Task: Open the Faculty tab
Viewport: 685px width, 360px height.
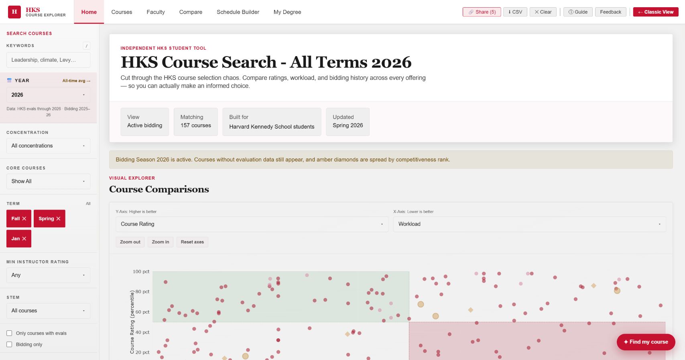Action: (x=156, y=12)
